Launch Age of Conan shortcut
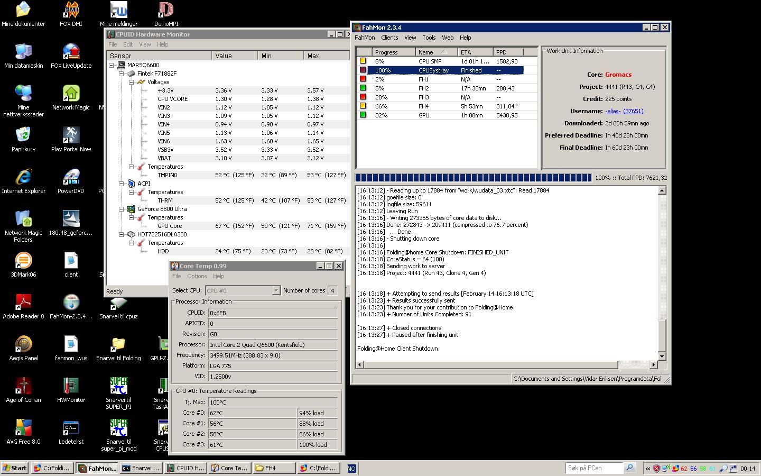The width and height of the screenshot is (761, 476). 23,390
